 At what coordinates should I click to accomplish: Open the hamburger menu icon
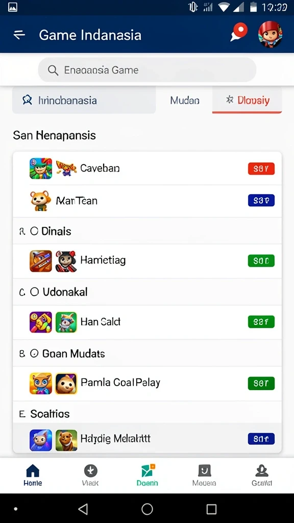pyautogui.click(x=19, y=35)
